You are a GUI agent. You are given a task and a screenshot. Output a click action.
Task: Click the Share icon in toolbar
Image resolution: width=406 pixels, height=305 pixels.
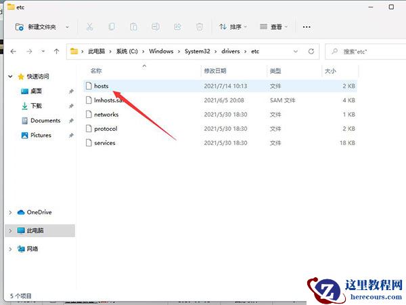[177, 26]
